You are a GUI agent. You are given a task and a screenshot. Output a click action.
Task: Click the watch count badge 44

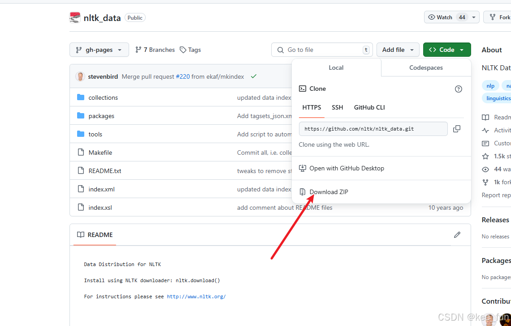point(462,17)
